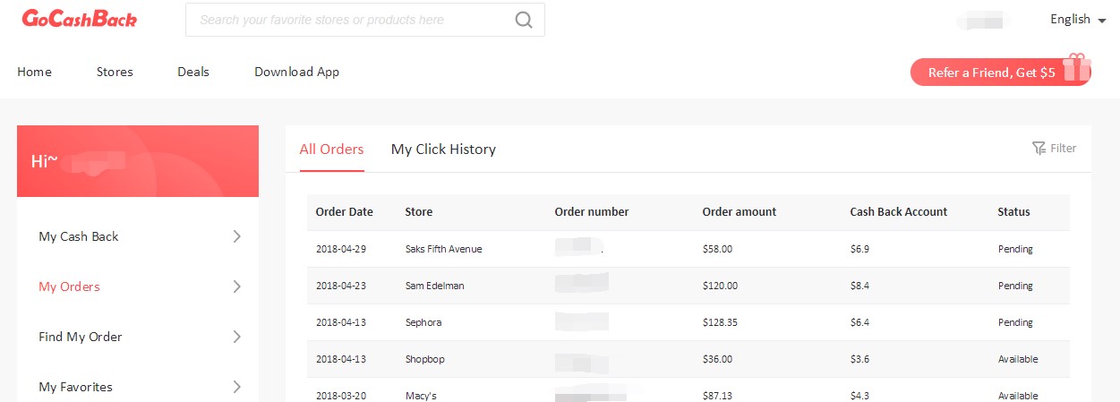Screen dimensions: 1120x402
Task: Open the English language dropdown
Action: click(x=1078, y=19)
